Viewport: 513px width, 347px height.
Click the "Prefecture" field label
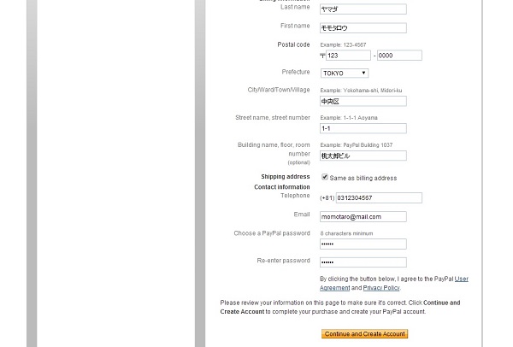pos(296,72)
